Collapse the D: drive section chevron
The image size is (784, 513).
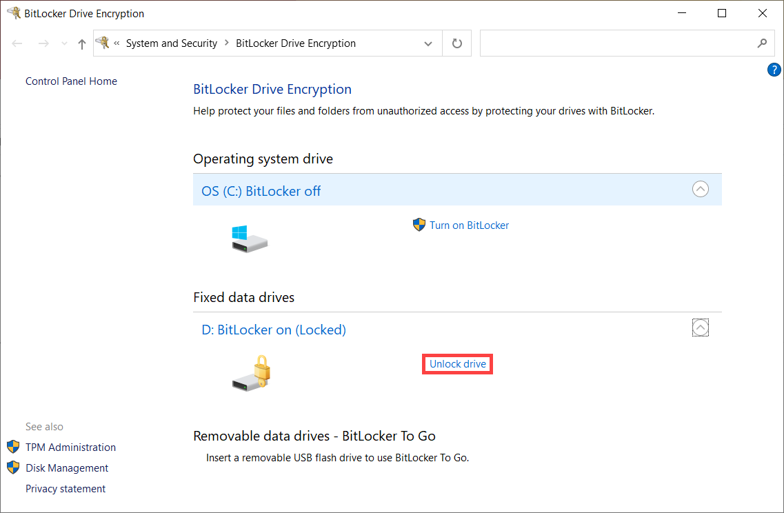[700, 328]
